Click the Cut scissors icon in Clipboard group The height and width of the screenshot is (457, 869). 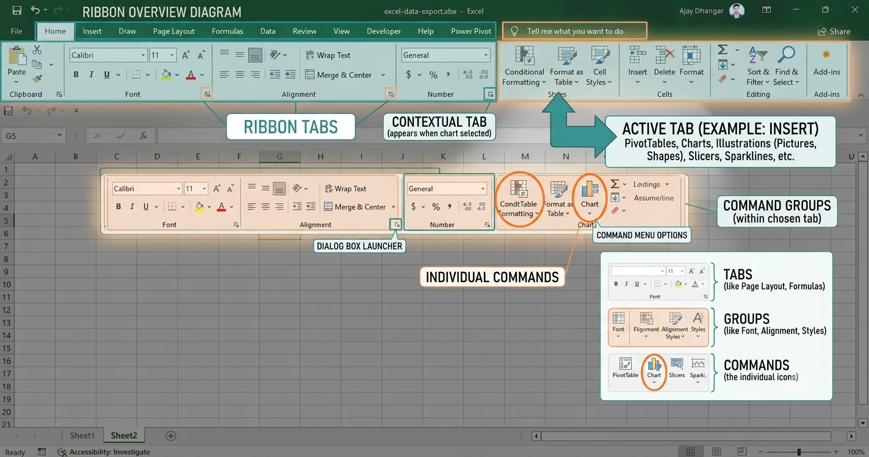[37, 50]
